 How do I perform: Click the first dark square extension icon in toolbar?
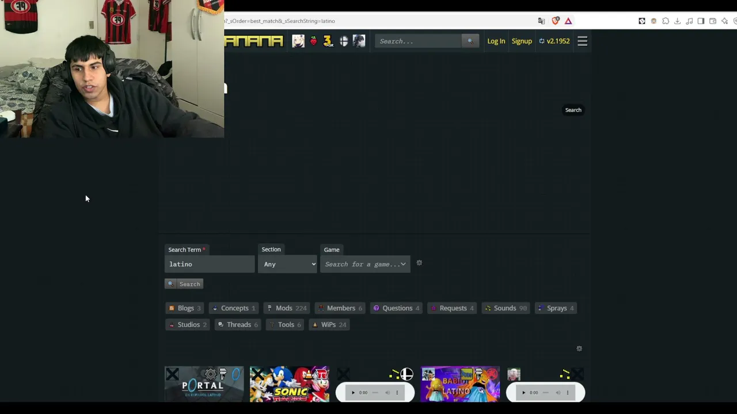coord(642,21)
